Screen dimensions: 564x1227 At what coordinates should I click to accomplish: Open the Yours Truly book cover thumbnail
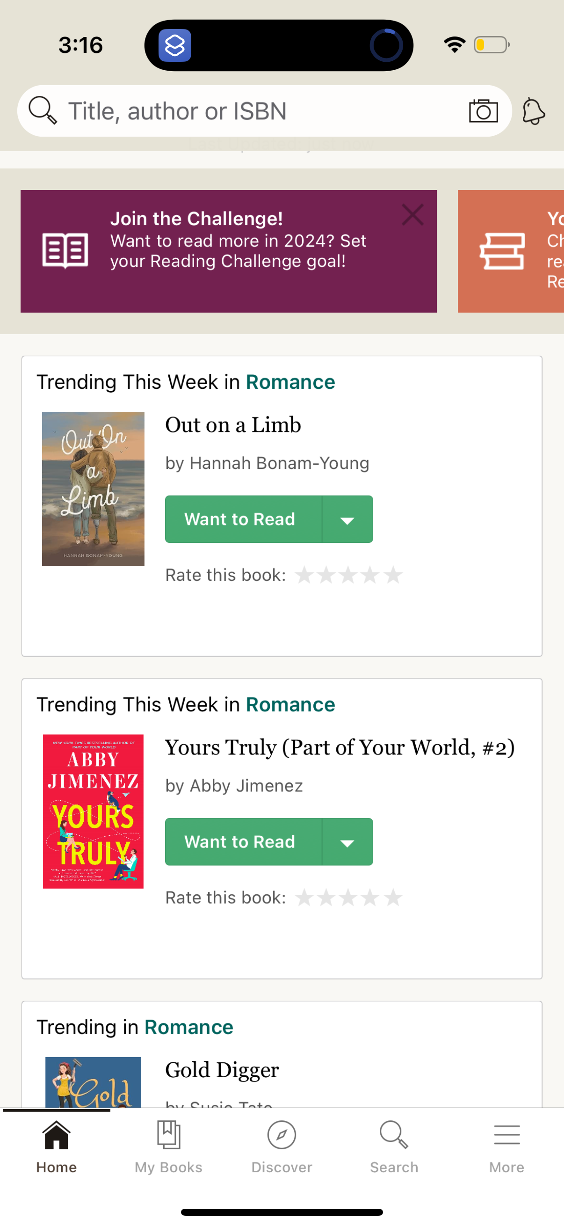coord(93,811)
